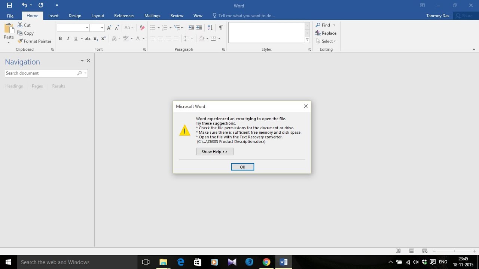The width and height of the screenshot is (479, 269).
Task: Open the Customize Quick Access Toolbar dropdown
Action: pyautogui.click(x=57, y=5)
